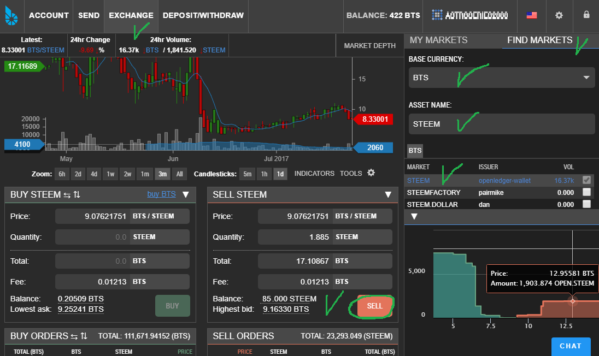The height and width of the screenshot is (356, 599).
Task: Click Buy Steem Price input field
Action: tap(92, 216)
